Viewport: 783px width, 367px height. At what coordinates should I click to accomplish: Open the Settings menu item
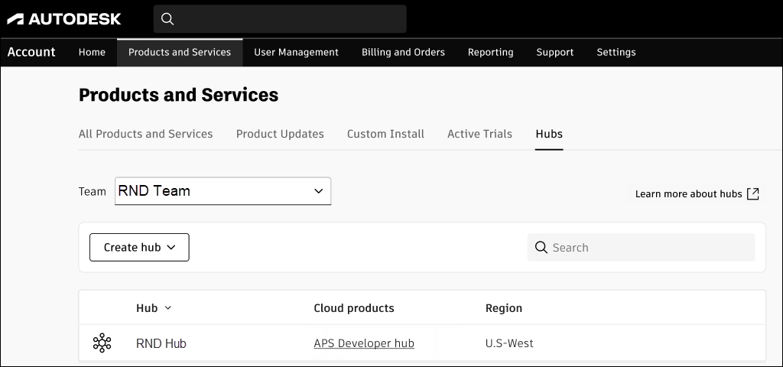[x=616, y=52]
